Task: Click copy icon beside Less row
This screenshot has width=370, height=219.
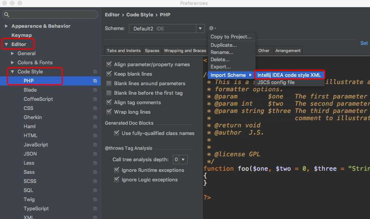Action: click(95, 163)
